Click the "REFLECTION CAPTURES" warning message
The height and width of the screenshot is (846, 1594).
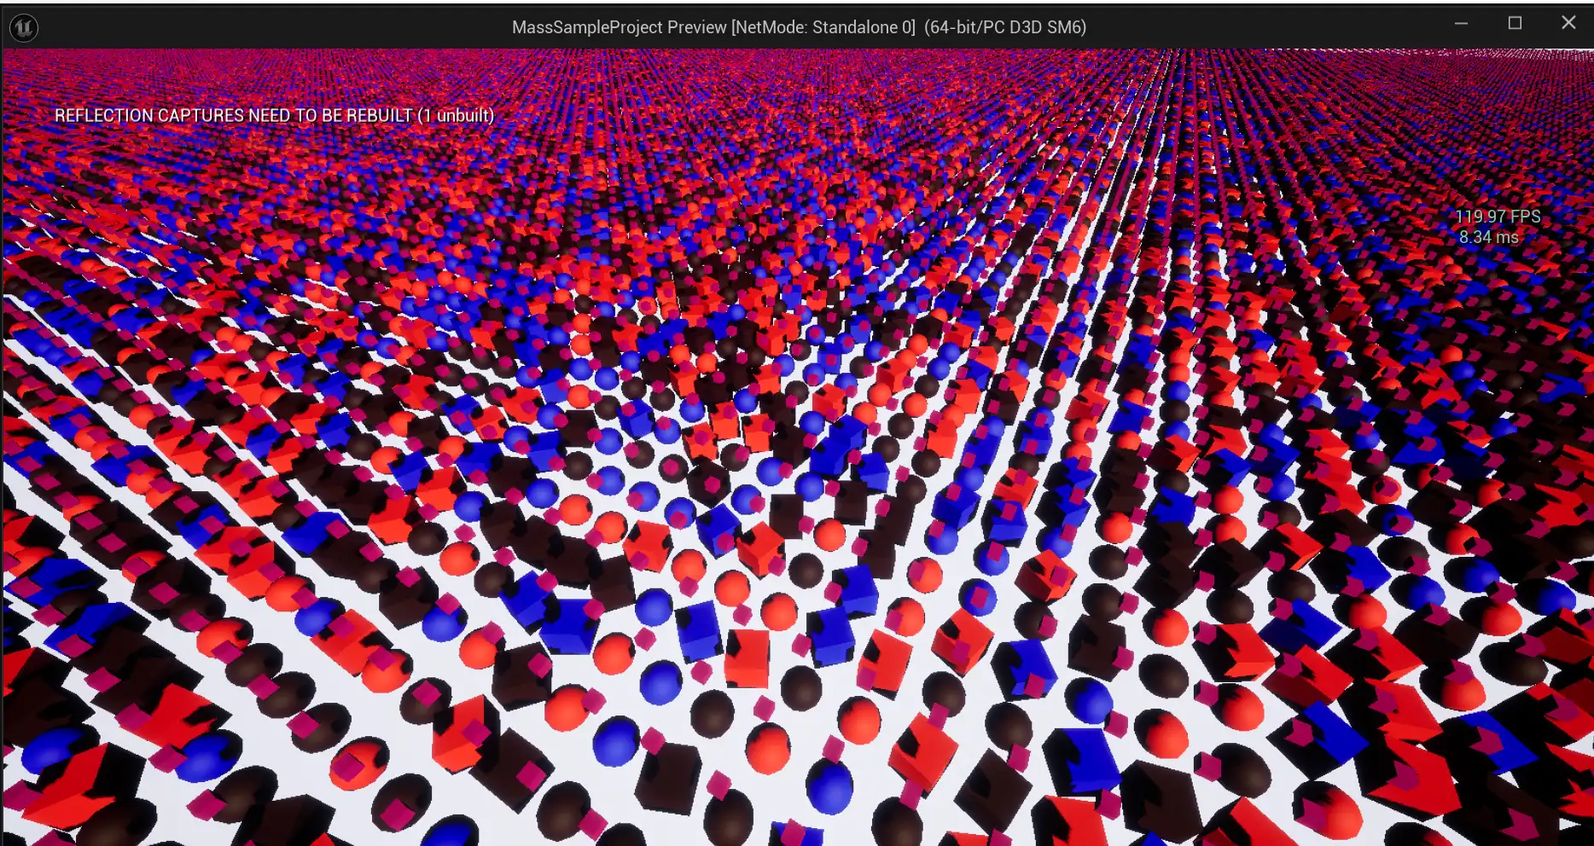(x=274, y=115)
